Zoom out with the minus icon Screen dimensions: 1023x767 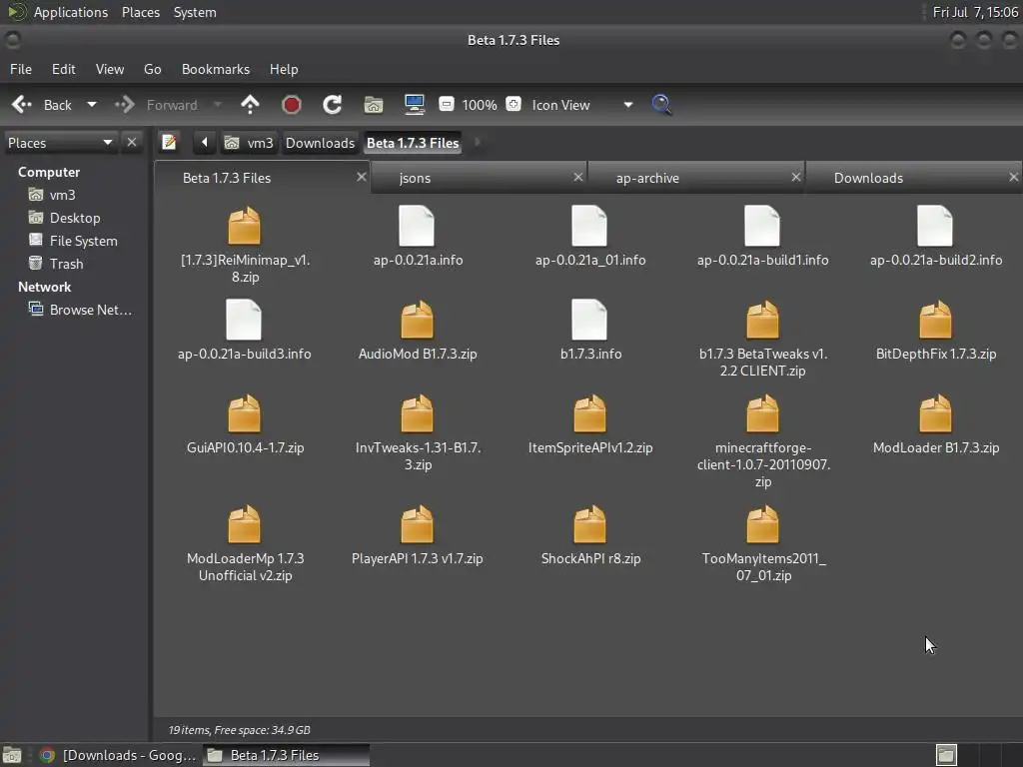(x=447, y=104)
